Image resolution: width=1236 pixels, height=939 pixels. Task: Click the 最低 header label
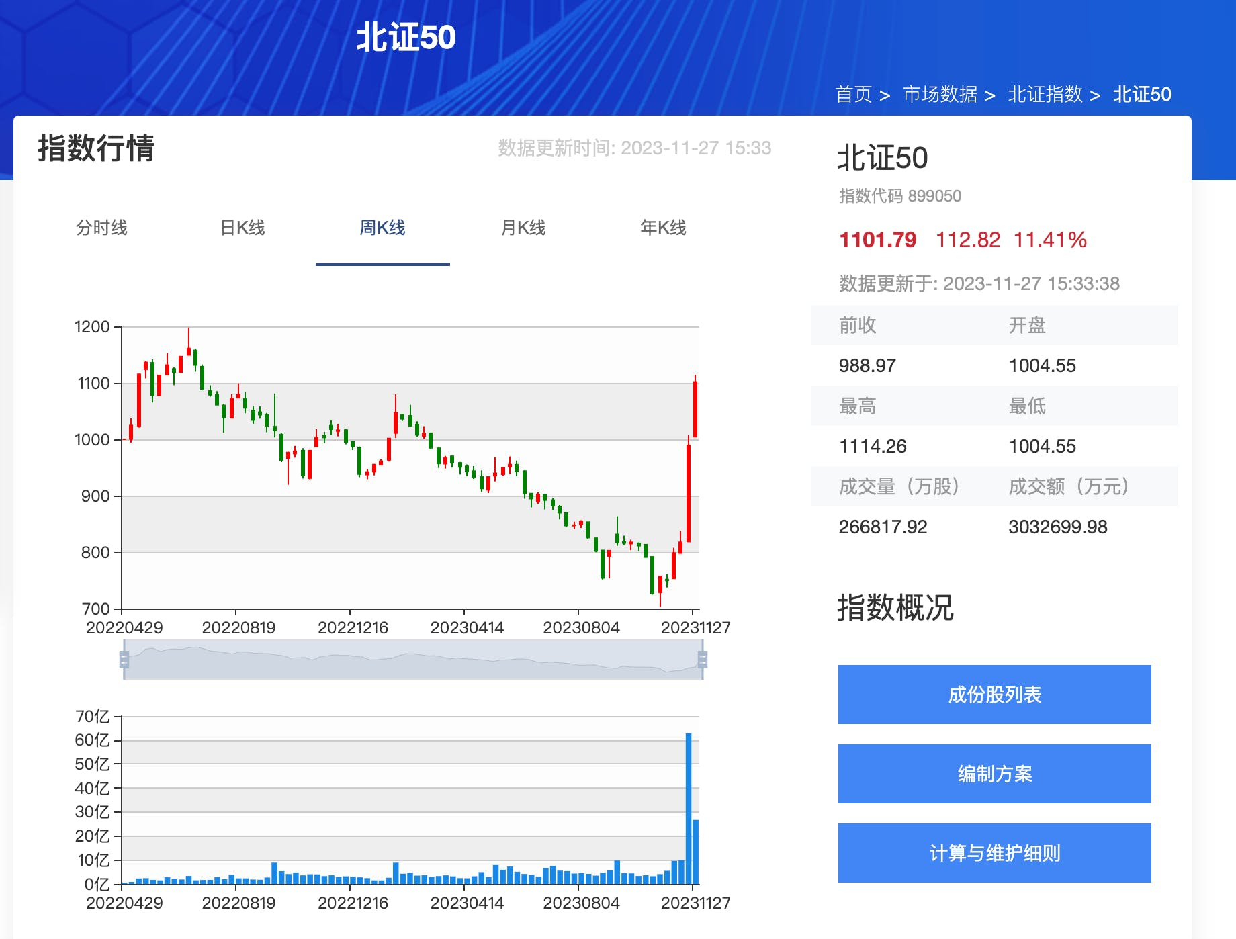(x=1027, y=406)
